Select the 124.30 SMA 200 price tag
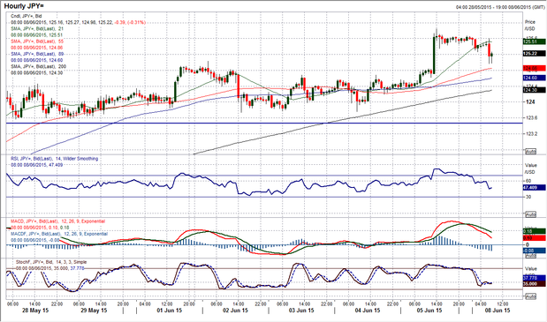The height and width of the screenshot is (322, 547). [534, 90]
